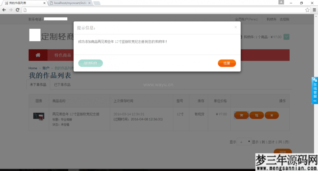
Task: Click the 上次保存时间 column header
Action: click(123, 101)
